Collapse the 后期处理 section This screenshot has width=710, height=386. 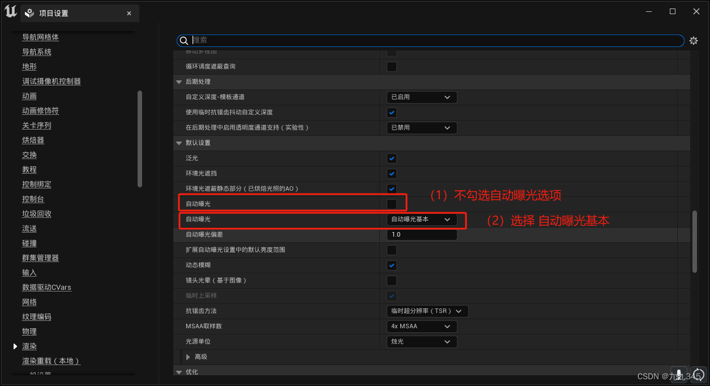[179, 82]
